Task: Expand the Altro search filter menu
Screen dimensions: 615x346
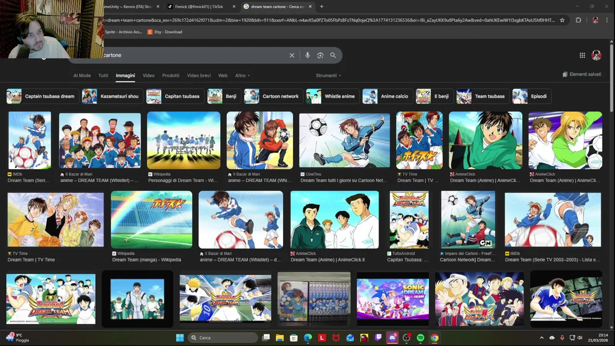Action: coord(243,75)
